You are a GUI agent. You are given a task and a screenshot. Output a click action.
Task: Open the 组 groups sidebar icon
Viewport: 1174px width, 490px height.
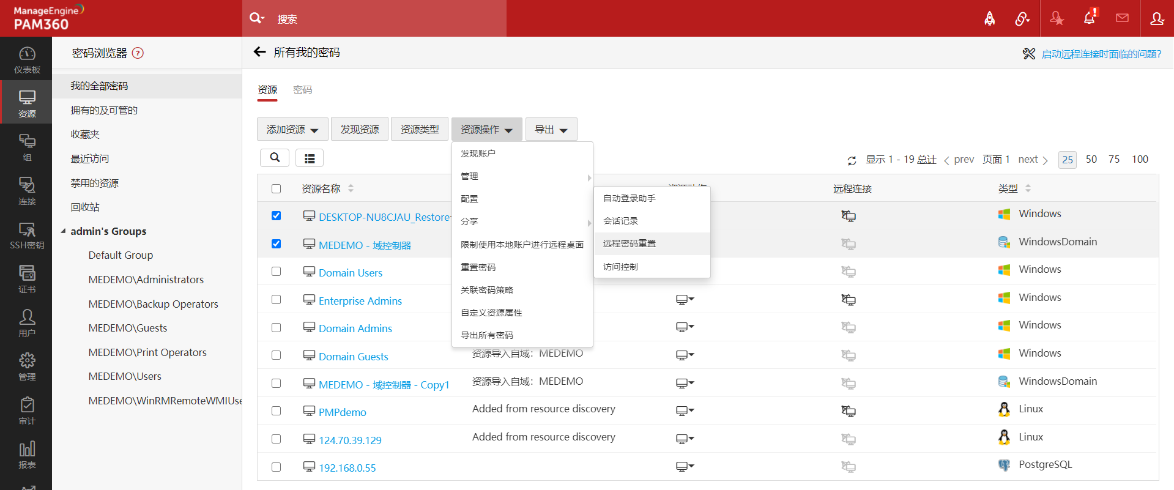pos(27,147)
